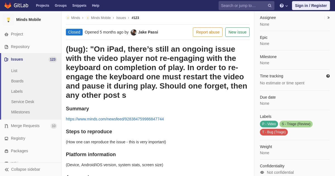Click the Milestone section label
Image resolution: width=335 pixels, height=176 pixels.
[268, 57]
